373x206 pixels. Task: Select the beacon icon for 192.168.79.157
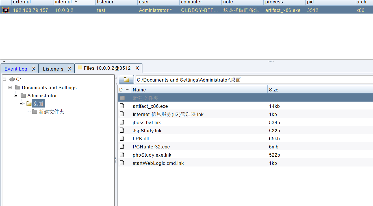(x=5, y=10)
